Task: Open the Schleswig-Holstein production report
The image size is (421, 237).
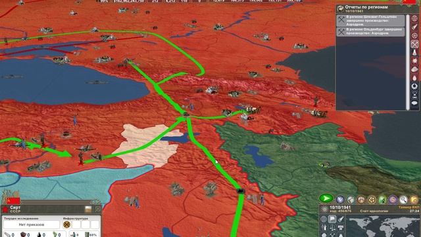Action: pyautogui.click(x=370, y=20)
